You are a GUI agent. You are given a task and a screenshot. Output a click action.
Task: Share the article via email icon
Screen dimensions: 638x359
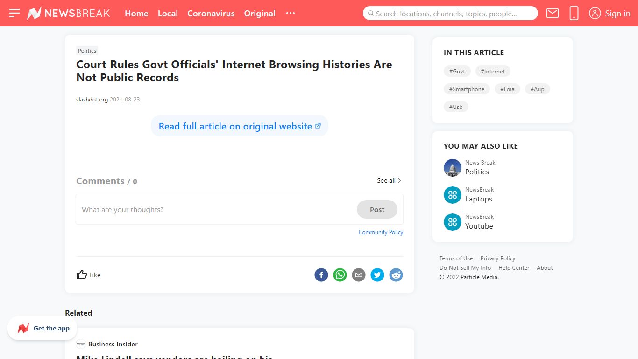coord(359,275)
